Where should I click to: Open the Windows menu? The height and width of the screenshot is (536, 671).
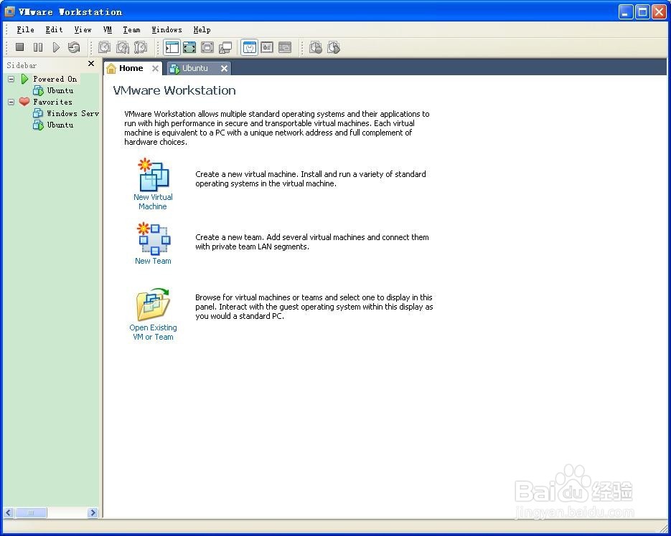pyautogui.click(x=166, y=29)
